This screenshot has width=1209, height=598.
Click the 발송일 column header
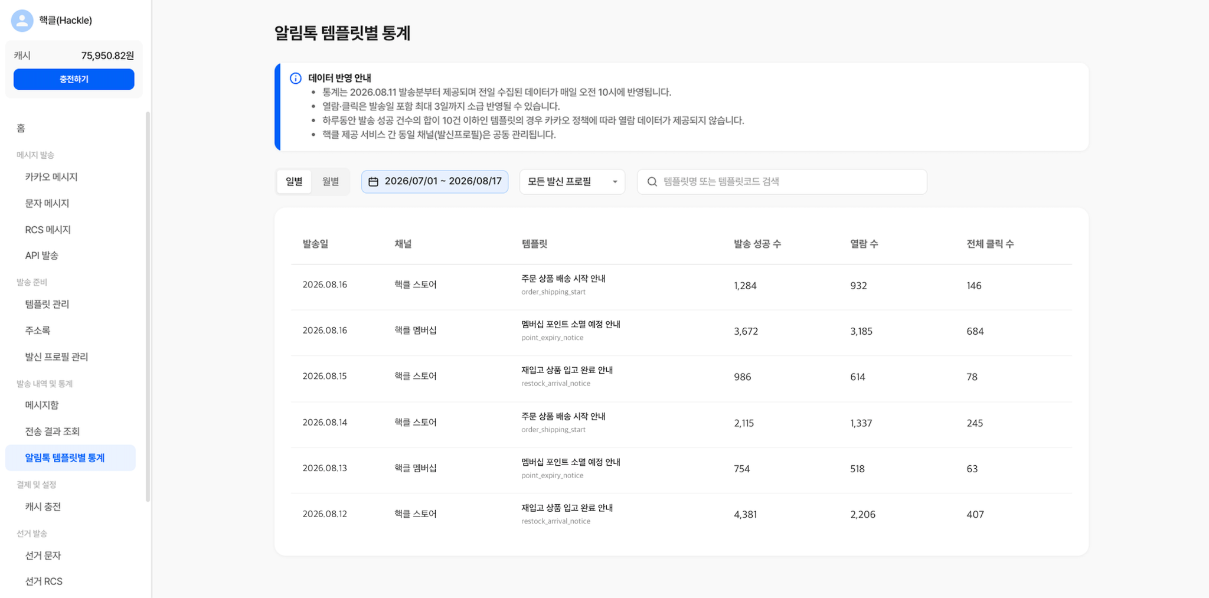click(315, 244)
